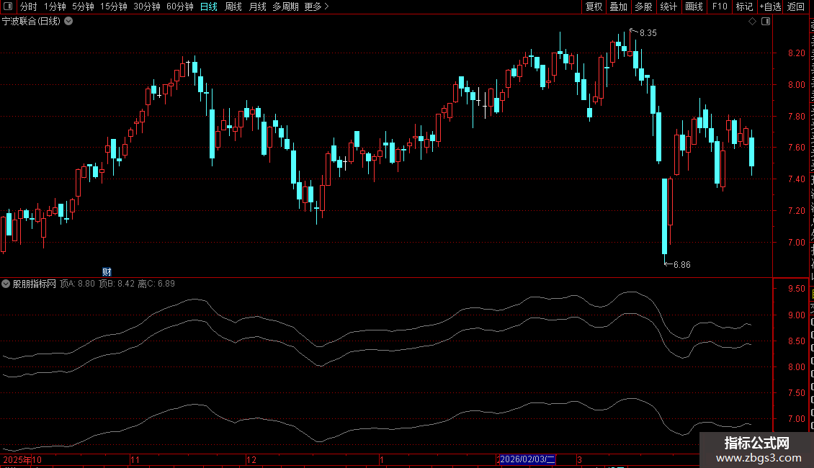Screen dimensions: 814x468
Task: Switch to 月线 monthly chart
Action: 257,6
